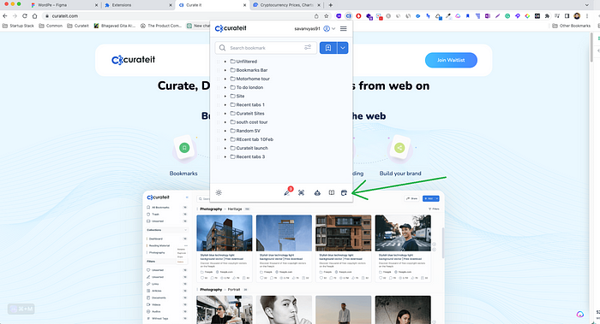Expand the Motorhome tour folder arrow

coord(225,79)
